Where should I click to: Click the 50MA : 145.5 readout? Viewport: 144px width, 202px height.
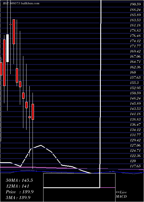(x=19, y=180)
